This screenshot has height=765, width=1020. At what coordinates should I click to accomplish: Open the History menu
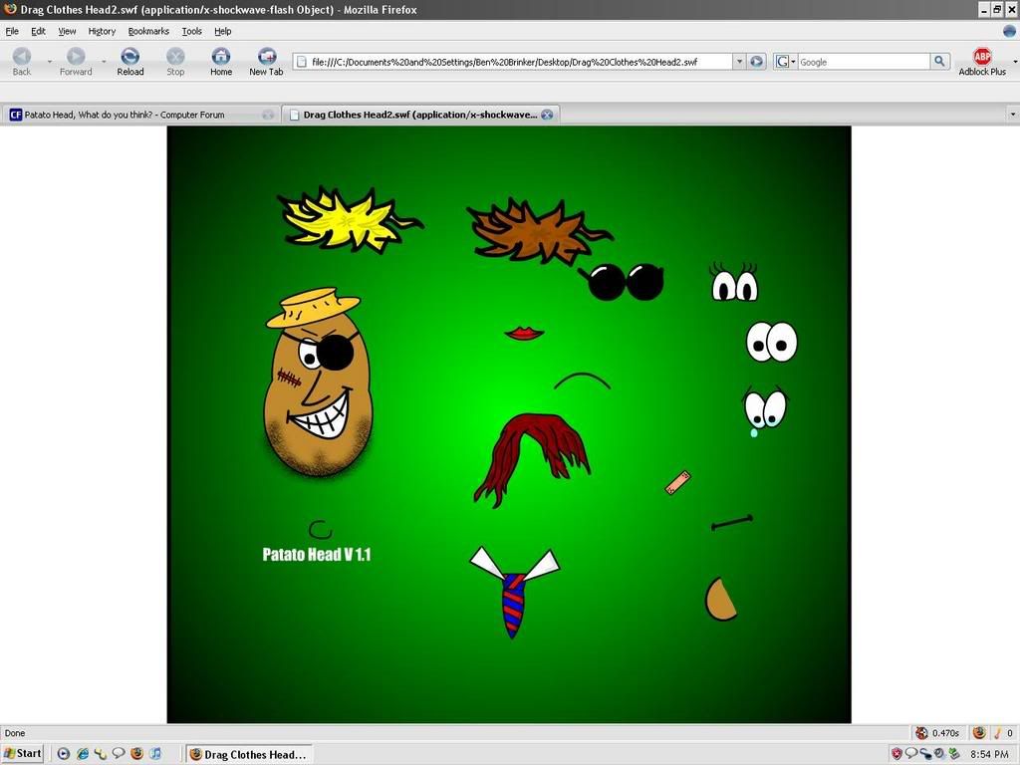coord(102,31)
